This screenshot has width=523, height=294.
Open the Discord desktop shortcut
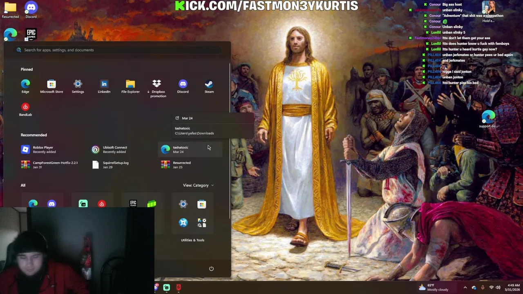pos(31,10)
